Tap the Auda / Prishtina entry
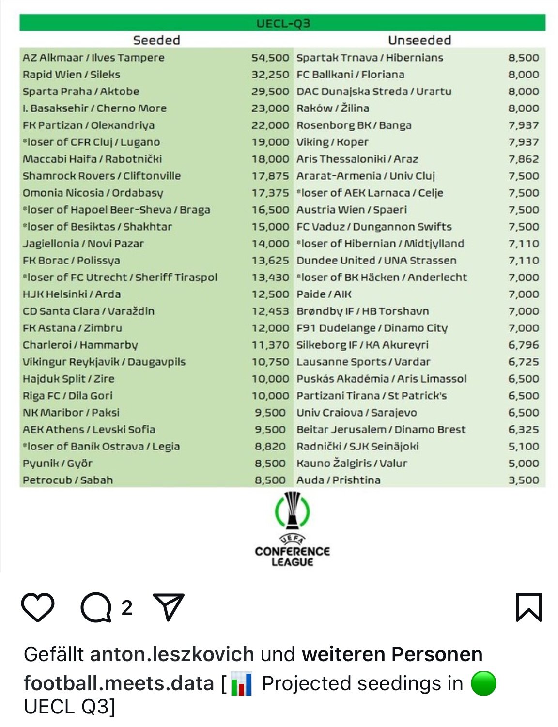Viewport: 558px width, 727px height. point(339,480)
